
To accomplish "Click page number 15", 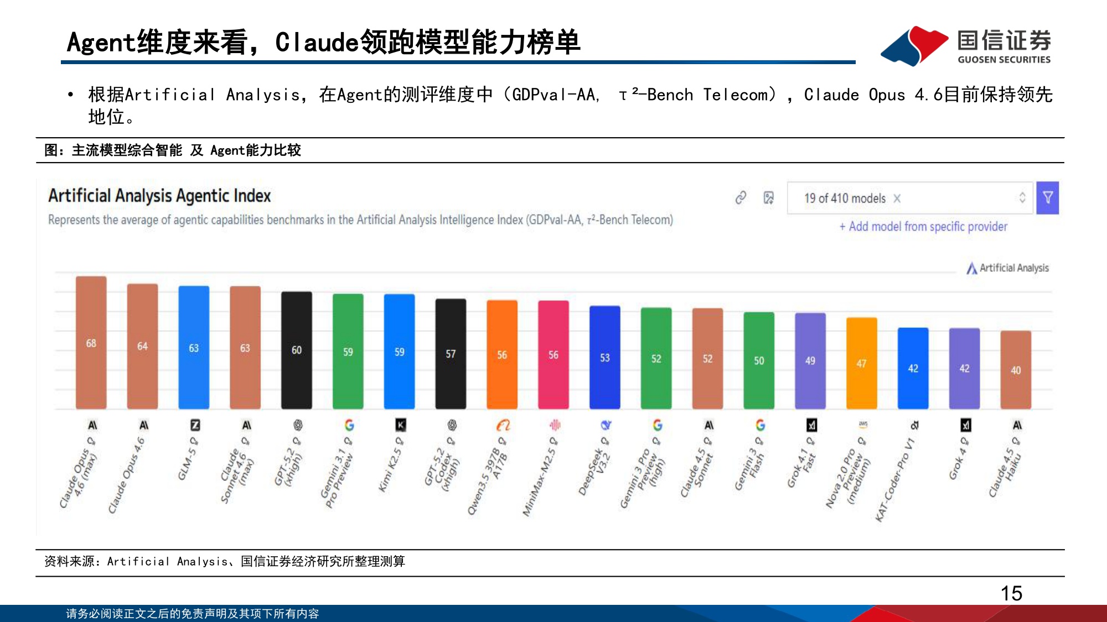I will coord(1011,593).
